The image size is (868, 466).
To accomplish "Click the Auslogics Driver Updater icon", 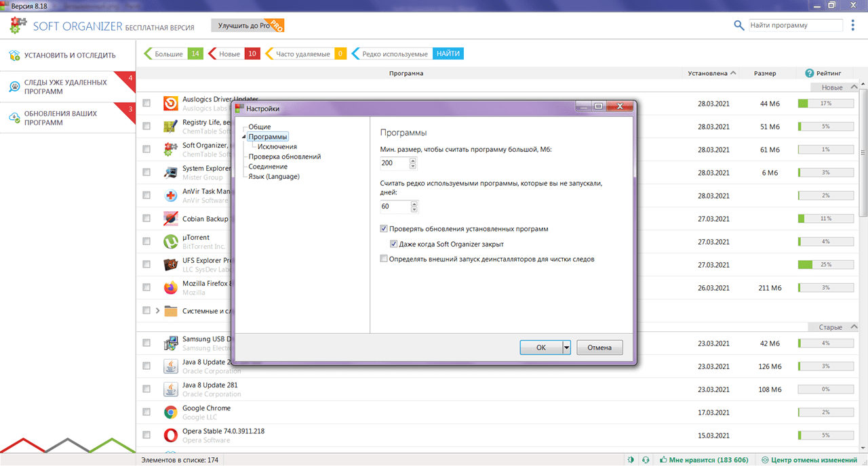I will [171, 103].
